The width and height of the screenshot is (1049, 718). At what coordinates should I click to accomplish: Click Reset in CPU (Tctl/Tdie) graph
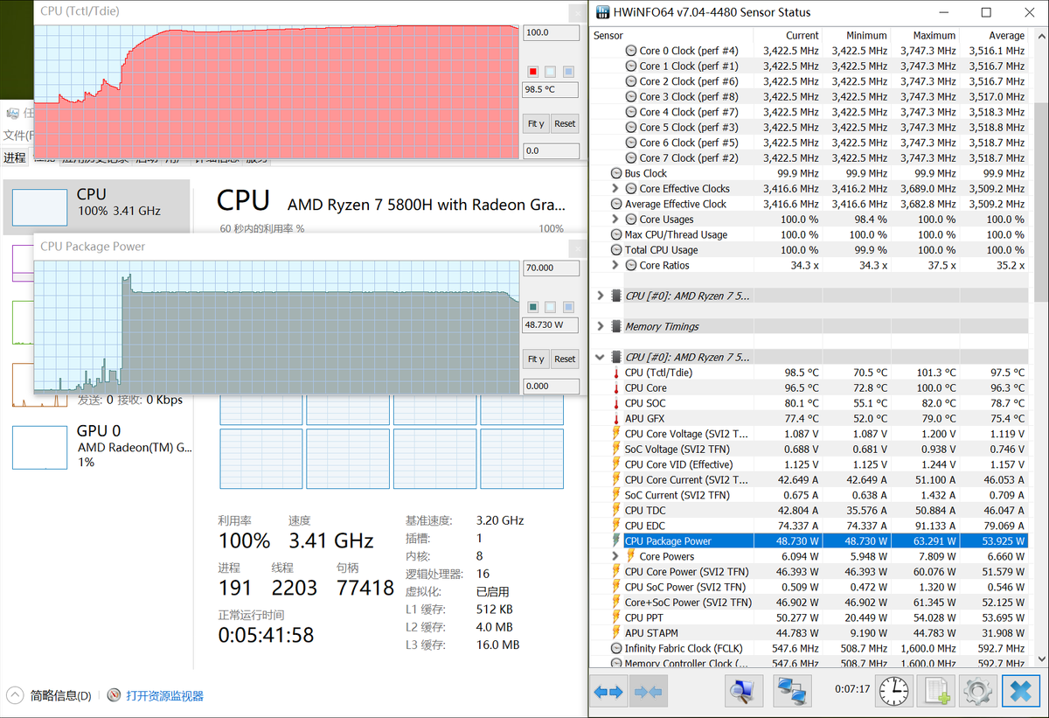click(565, 123)
